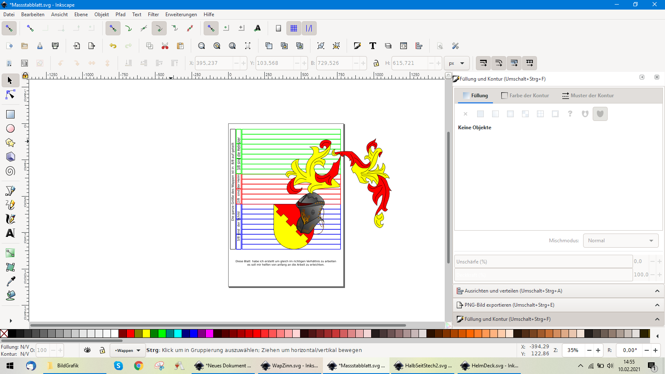The image size is (665, 374).
Task: Choose the star and polygon tool
Action: click(10, 143)
